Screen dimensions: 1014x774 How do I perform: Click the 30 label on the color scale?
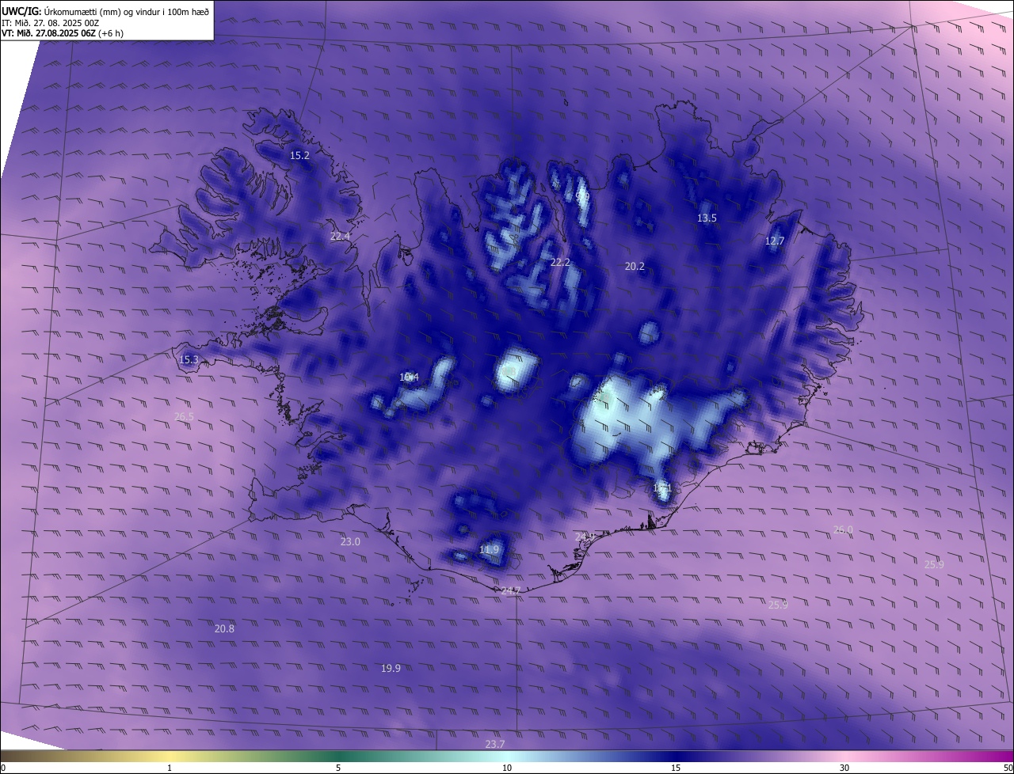(844, 768)
